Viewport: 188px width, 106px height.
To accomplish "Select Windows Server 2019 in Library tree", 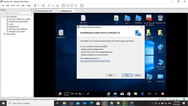I will [x=17, y=32].
